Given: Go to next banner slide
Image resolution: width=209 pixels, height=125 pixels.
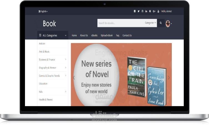Looking at the screenshot, I should [x=169, y=78].
